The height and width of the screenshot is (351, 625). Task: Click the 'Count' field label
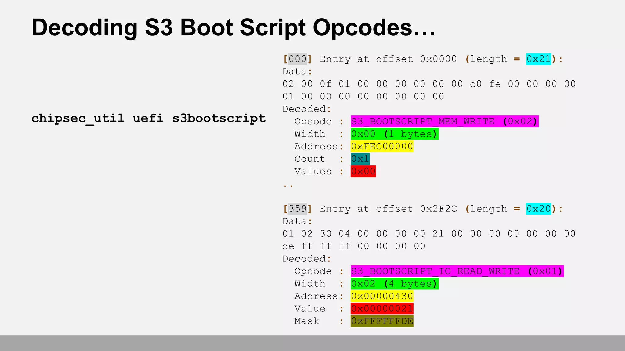(310, 159)
